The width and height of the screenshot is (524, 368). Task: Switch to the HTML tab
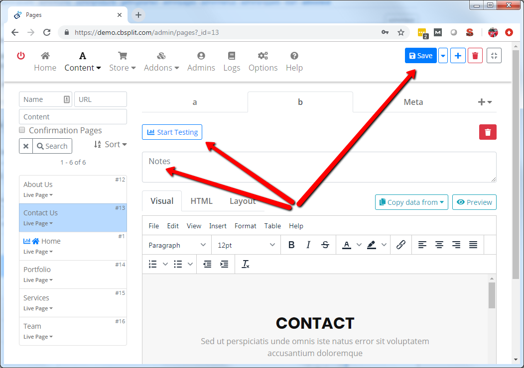tap(201, 201)
